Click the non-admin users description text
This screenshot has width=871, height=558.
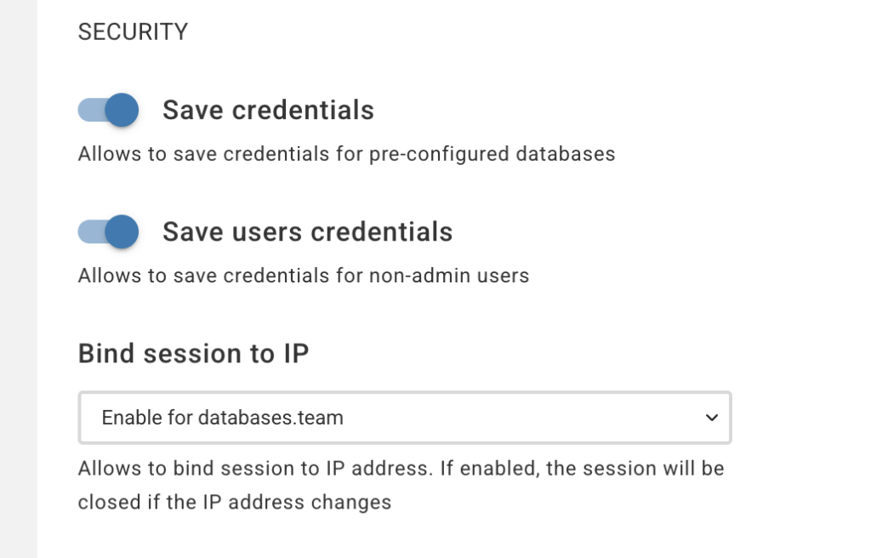(x=304, y=276)
